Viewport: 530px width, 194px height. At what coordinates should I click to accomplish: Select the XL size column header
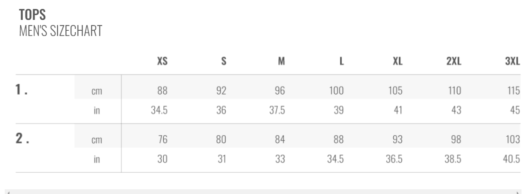[x=397, y=63]
